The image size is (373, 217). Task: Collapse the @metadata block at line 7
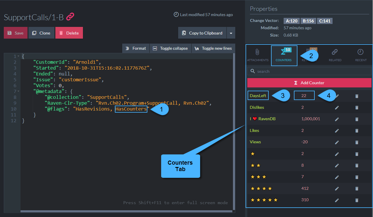(18, 91)
